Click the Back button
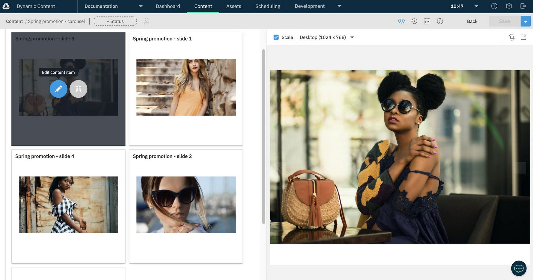 click(x=472, y=21)
